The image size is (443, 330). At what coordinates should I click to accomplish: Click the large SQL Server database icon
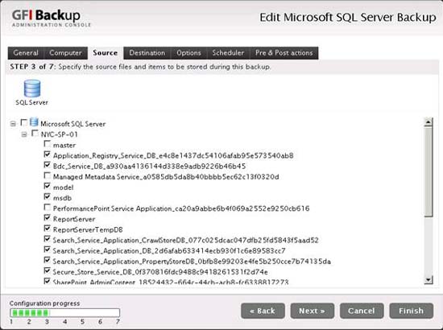(x=32, y=89)
